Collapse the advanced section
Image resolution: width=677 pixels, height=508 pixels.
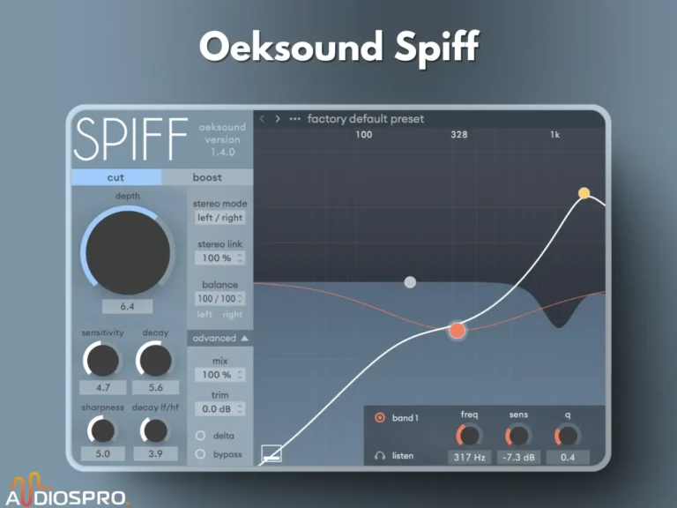pyautogui.click(x=219, y=338)
